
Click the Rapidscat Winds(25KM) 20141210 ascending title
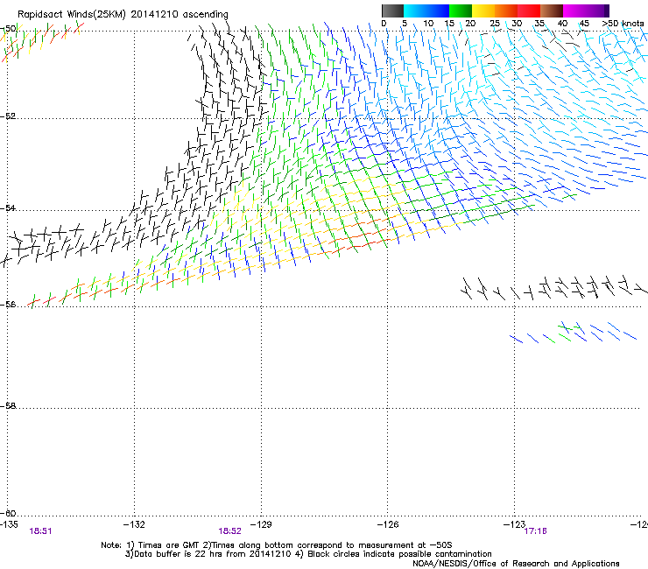tap(123, 14)
